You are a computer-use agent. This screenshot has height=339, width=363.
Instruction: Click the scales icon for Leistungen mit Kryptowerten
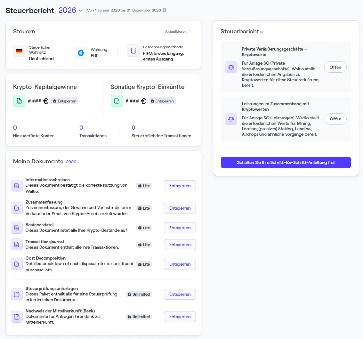tap(231, 119)
